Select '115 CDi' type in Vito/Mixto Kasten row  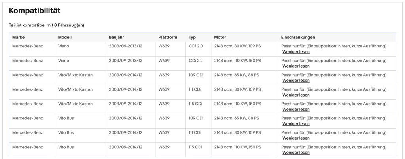pyautogui.click(x=195, y=104)
